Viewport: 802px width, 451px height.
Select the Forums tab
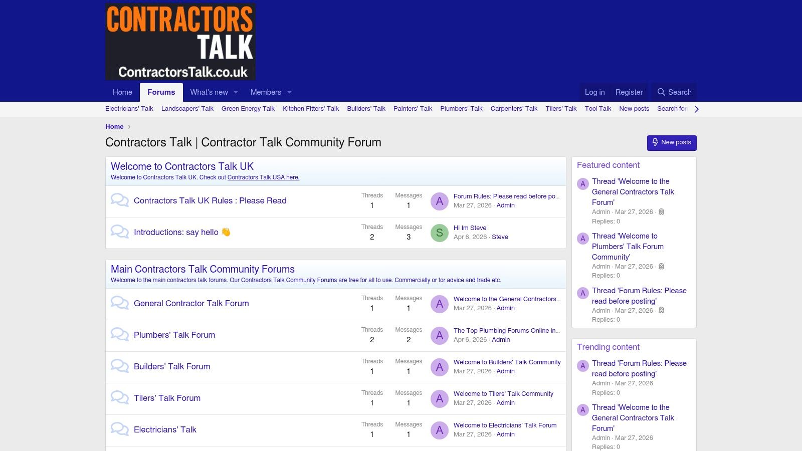coord(161,92)
